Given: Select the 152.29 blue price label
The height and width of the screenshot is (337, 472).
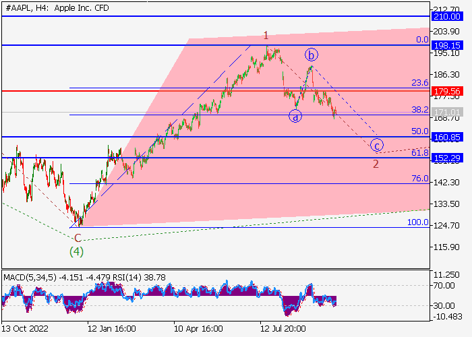Looking at the screenshot, I should (447, 158).
